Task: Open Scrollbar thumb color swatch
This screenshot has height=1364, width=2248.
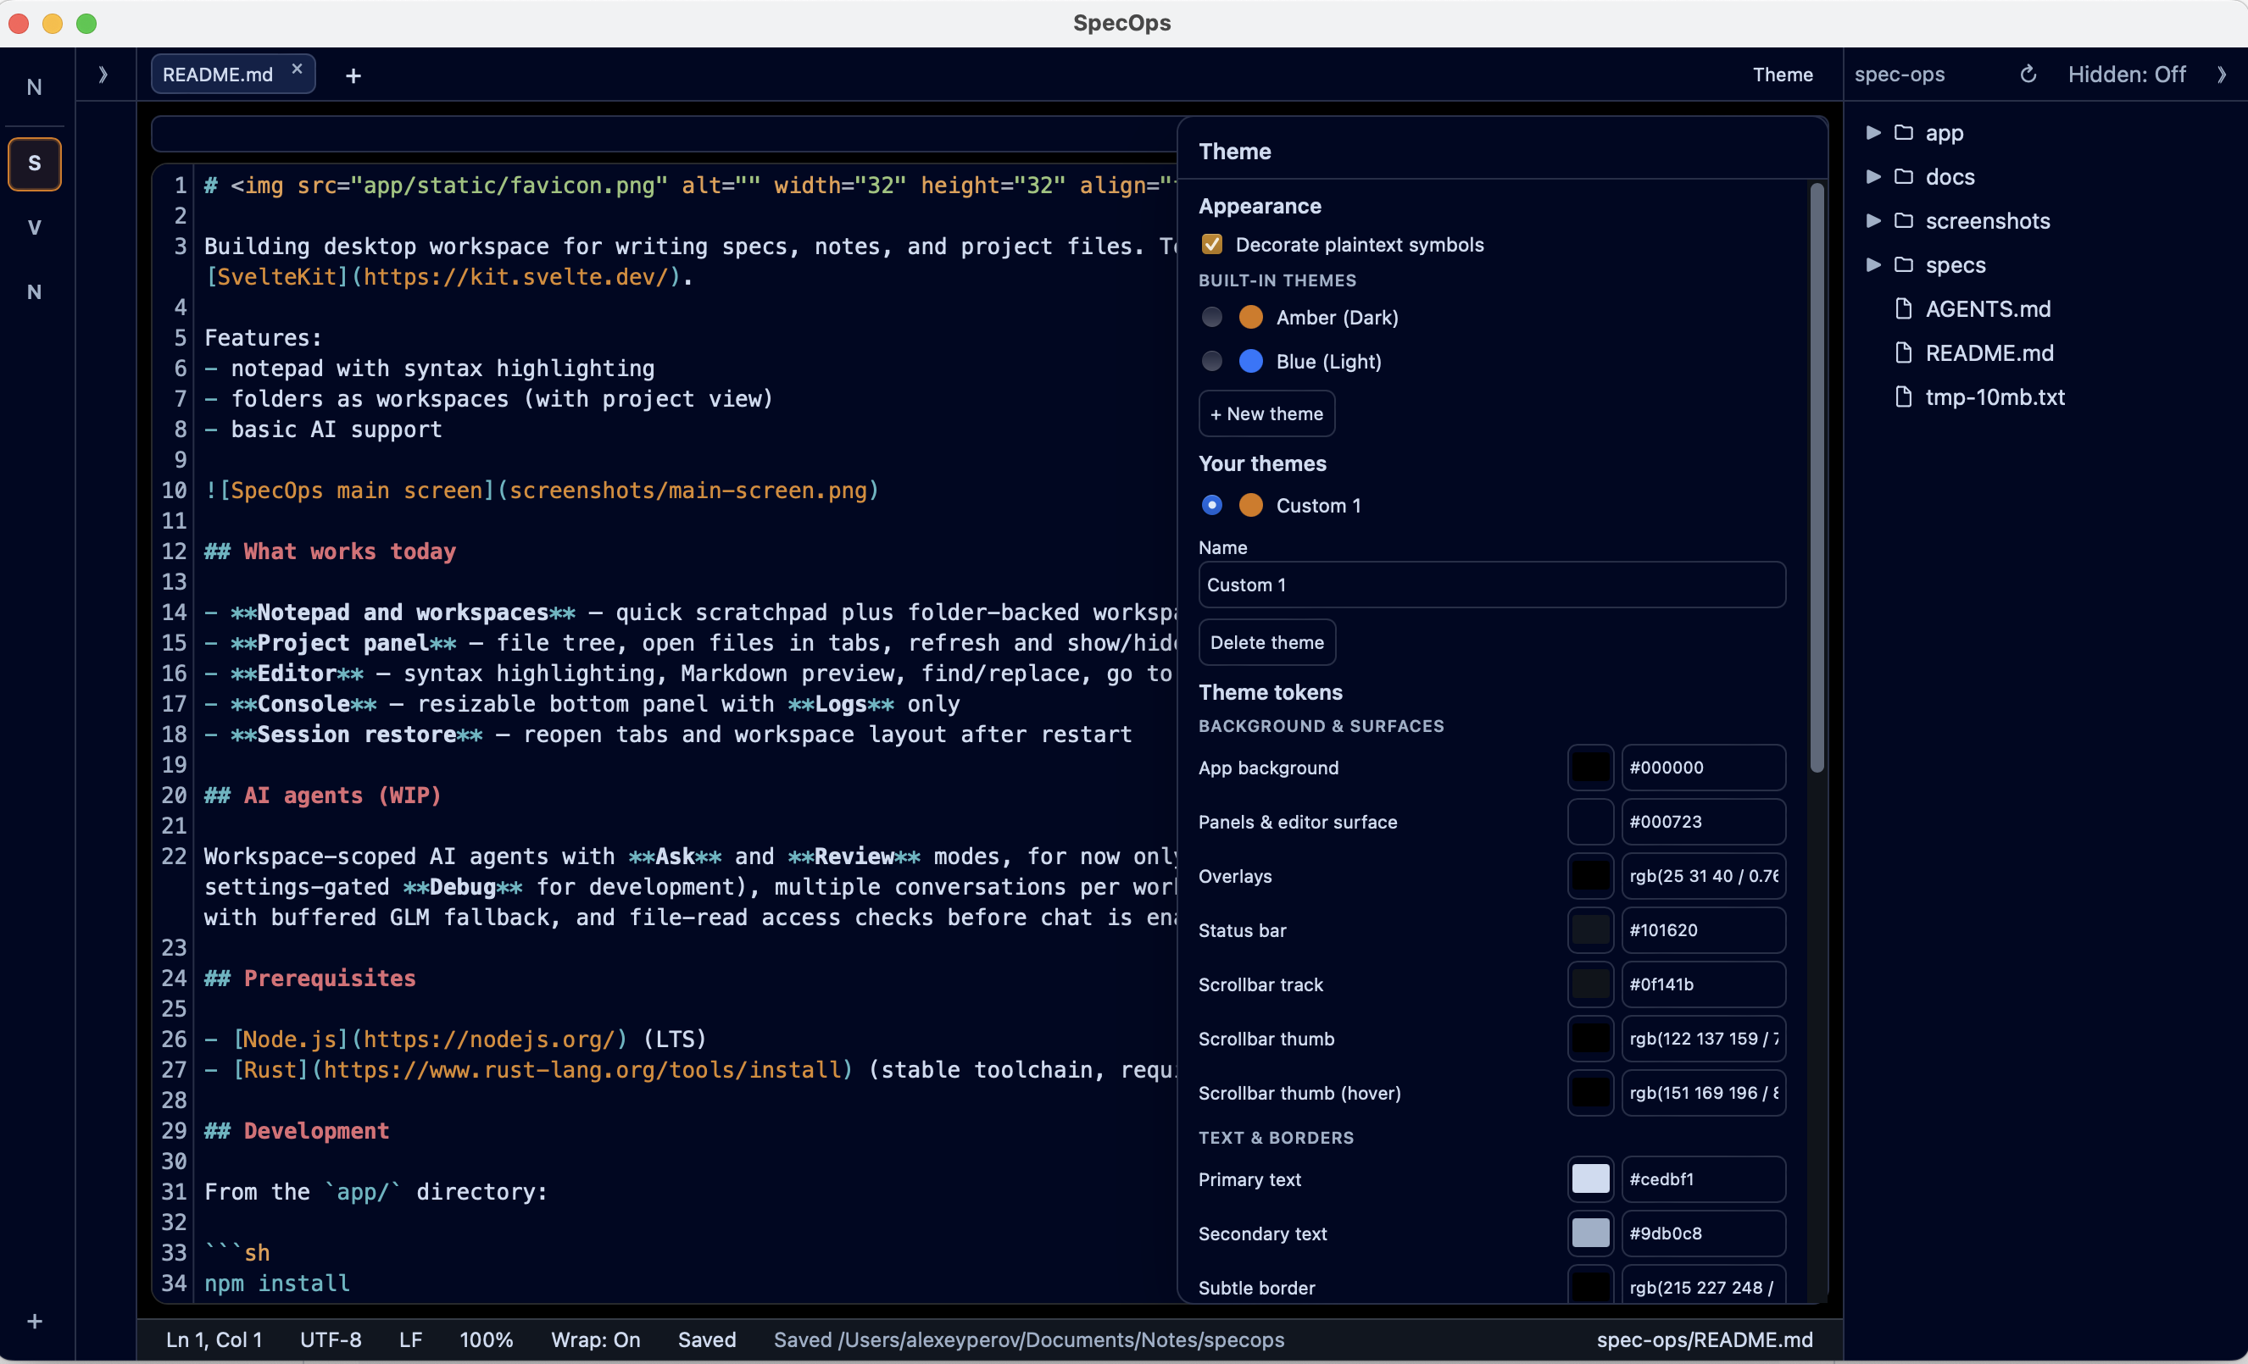Action: click(x=1590, y=1040)
